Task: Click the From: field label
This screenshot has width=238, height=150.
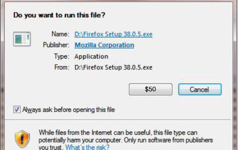Action: click(62, 67)
